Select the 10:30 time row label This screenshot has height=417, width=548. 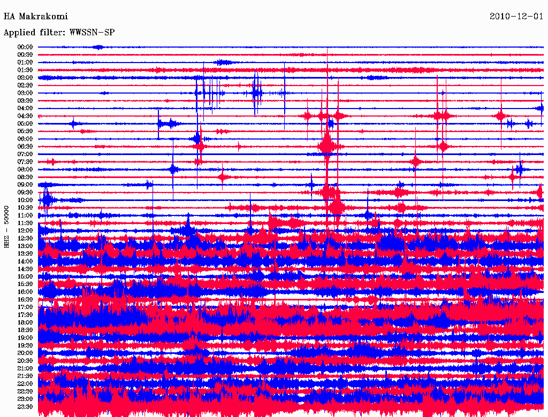25,208
